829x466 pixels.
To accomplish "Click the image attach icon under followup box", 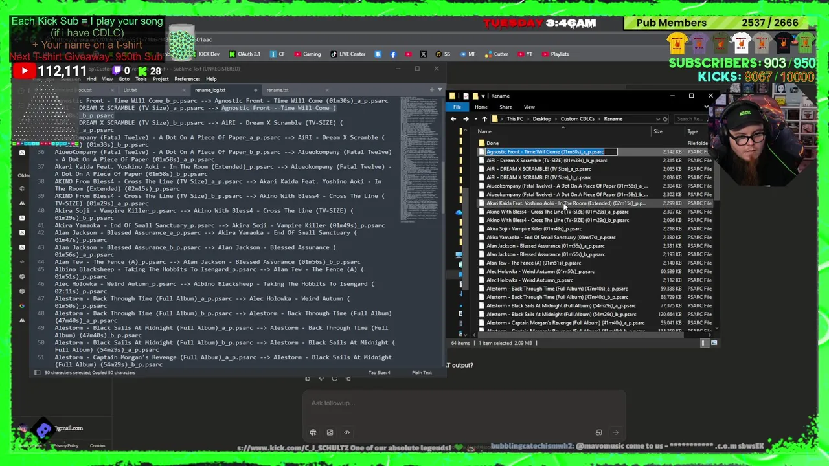I will pyautogui.click(x=330, y=432).
